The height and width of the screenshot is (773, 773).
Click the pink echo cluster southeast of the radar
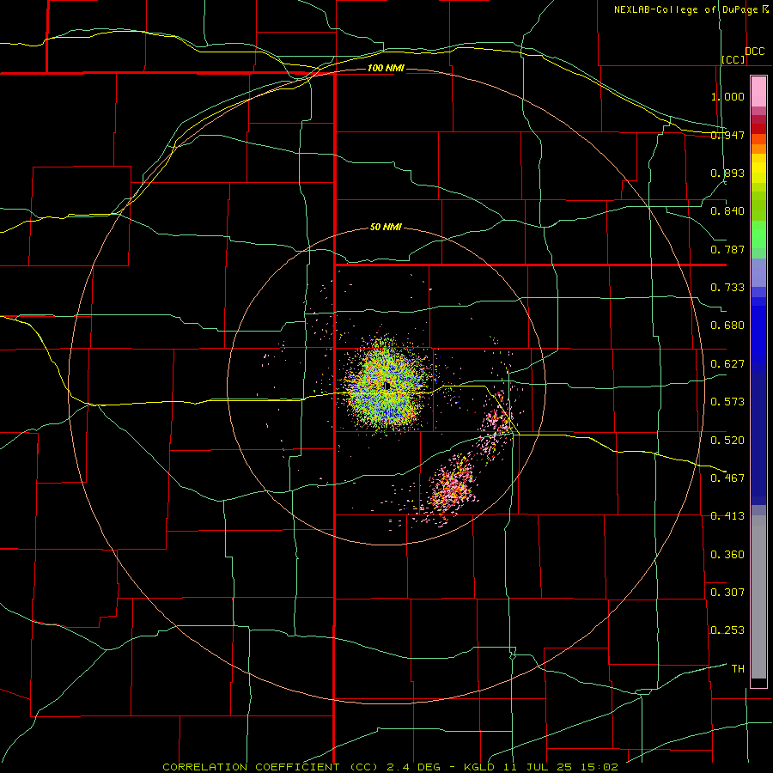click(451, 485)
